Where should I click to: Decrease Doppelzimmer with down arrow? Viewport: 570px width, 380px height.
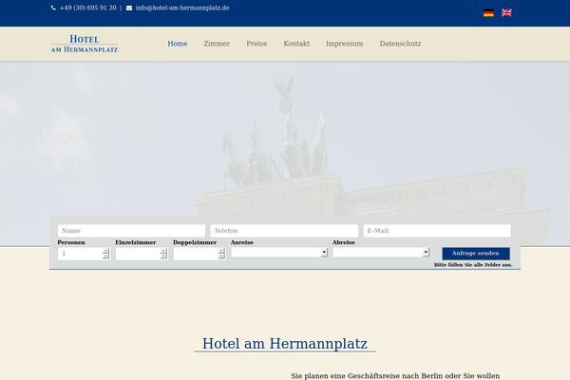(x=221, y=256)
